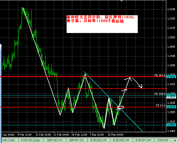The height and width of the screenshot is (143, 177).
Task: Open the EURUSD,H4 tab beside GBPJPY,H1
Action: point(99,140)
